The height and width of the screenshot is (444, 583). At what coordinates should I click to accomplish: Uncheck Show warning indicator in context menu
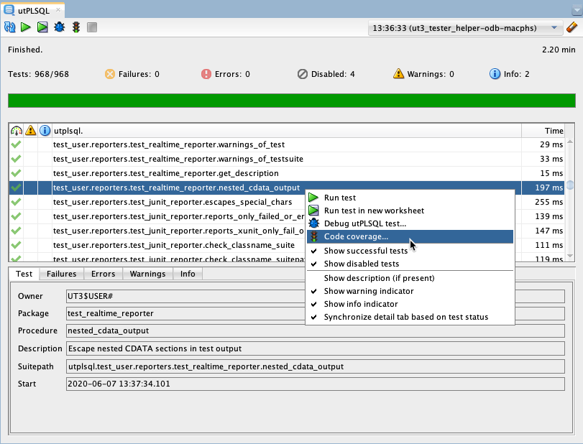(368, 291)
